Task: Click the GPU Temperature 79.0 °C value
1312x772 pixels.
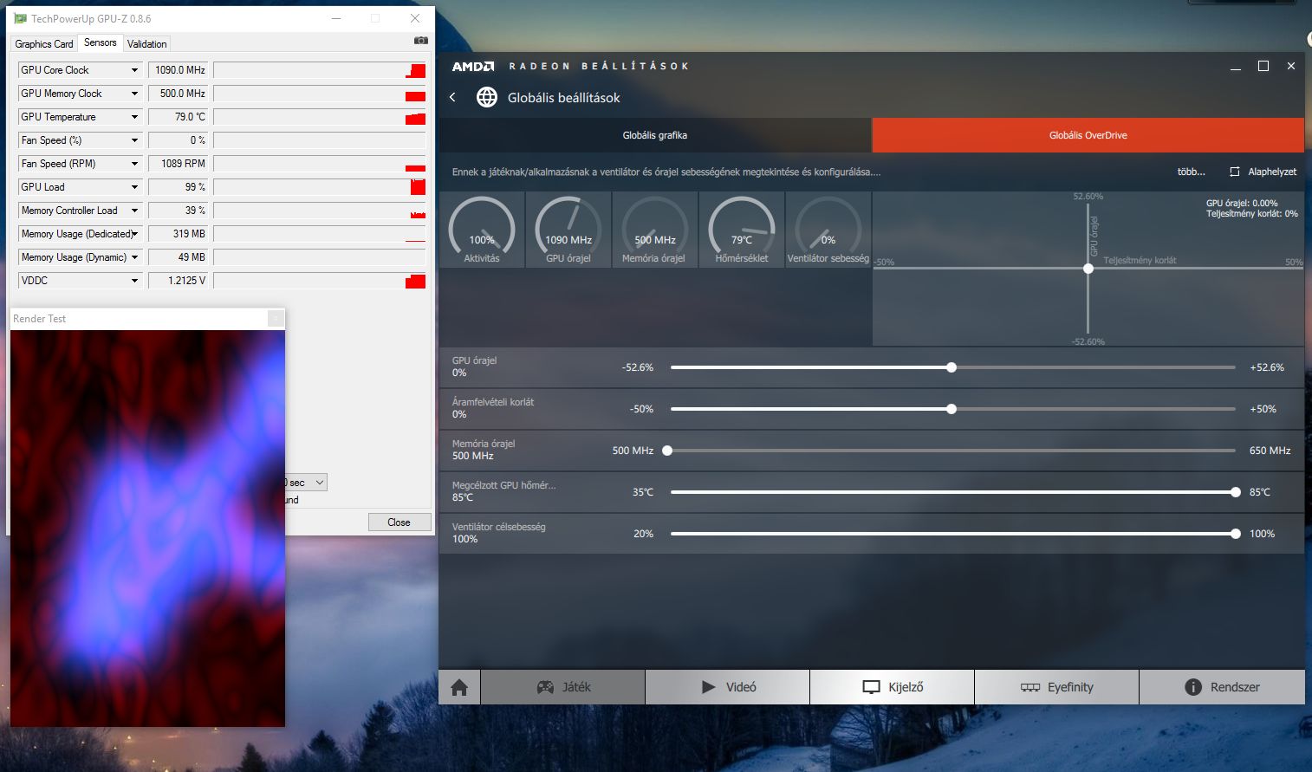Action: (x=179, y=117)
